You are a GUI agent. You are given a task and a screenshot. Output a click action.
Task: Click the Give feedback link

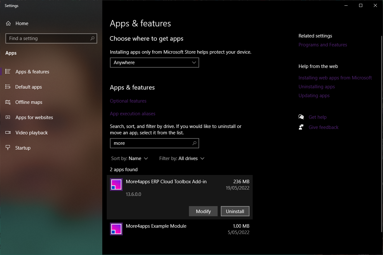324,127
